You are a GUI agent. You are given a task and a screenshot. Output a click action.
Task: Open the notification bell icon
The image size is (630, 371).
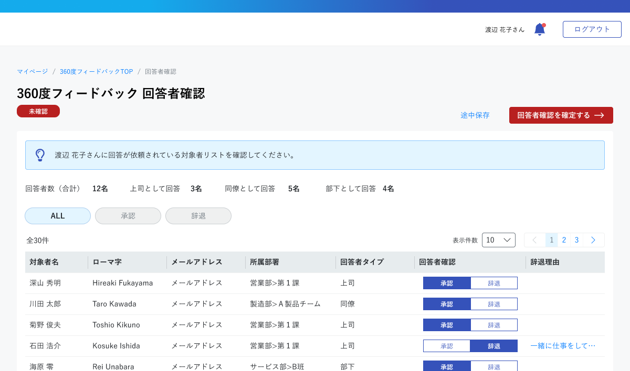point(539,29)
